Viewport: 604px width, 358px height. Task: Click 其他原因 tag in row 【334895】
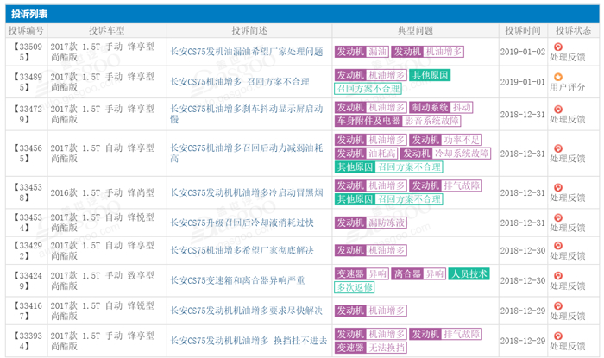(430, 75)
